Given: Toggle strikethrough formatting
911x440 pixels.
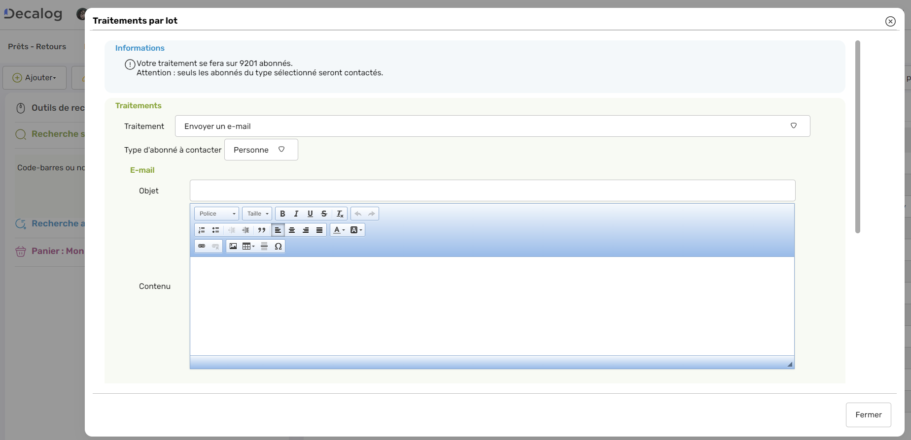Looking at the screenshot, I should coord(324,214).
